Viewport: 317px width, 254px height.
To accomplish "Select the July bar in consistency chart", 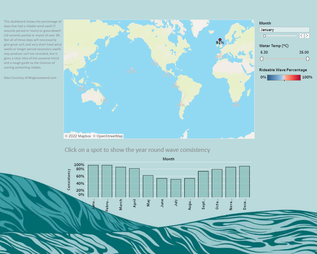I will (x=176, y=188).
